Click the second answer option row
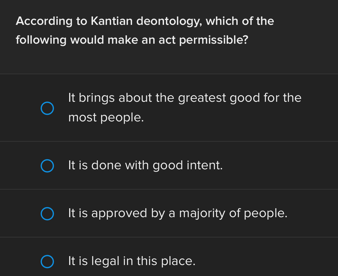Screen dimensions: 338x276 tap(169, 165)
